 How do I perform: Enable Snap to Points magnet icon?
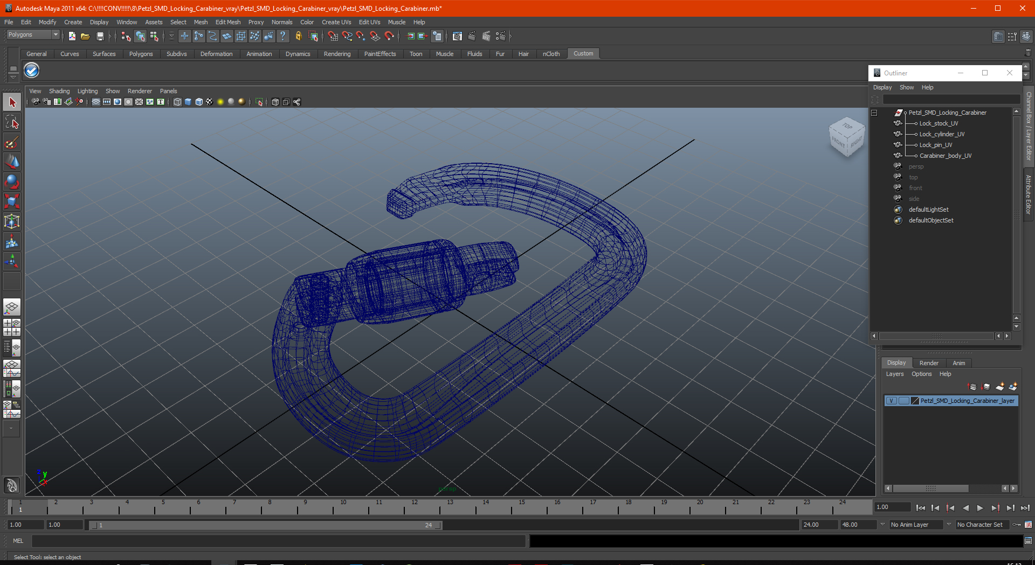[x=361, y=36]
